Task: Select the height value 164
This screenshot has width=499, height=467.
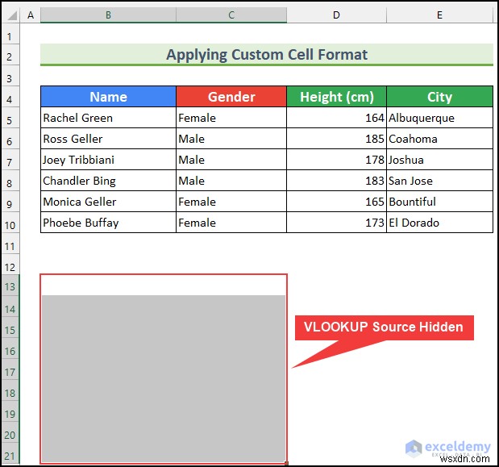Action: click(x=337, y=118)
